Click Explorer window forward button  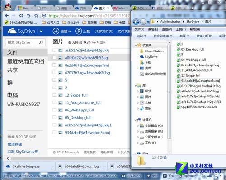tap(143, 22)
